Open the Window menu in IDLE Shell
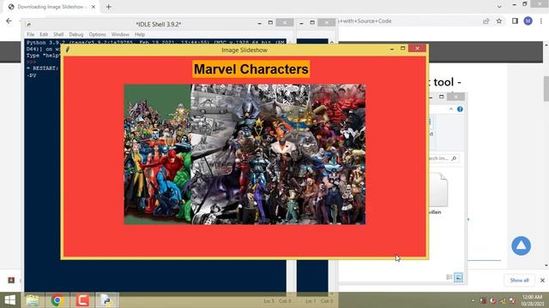Image resolution: width=549 pixels, height=308 pixels. 120,34
